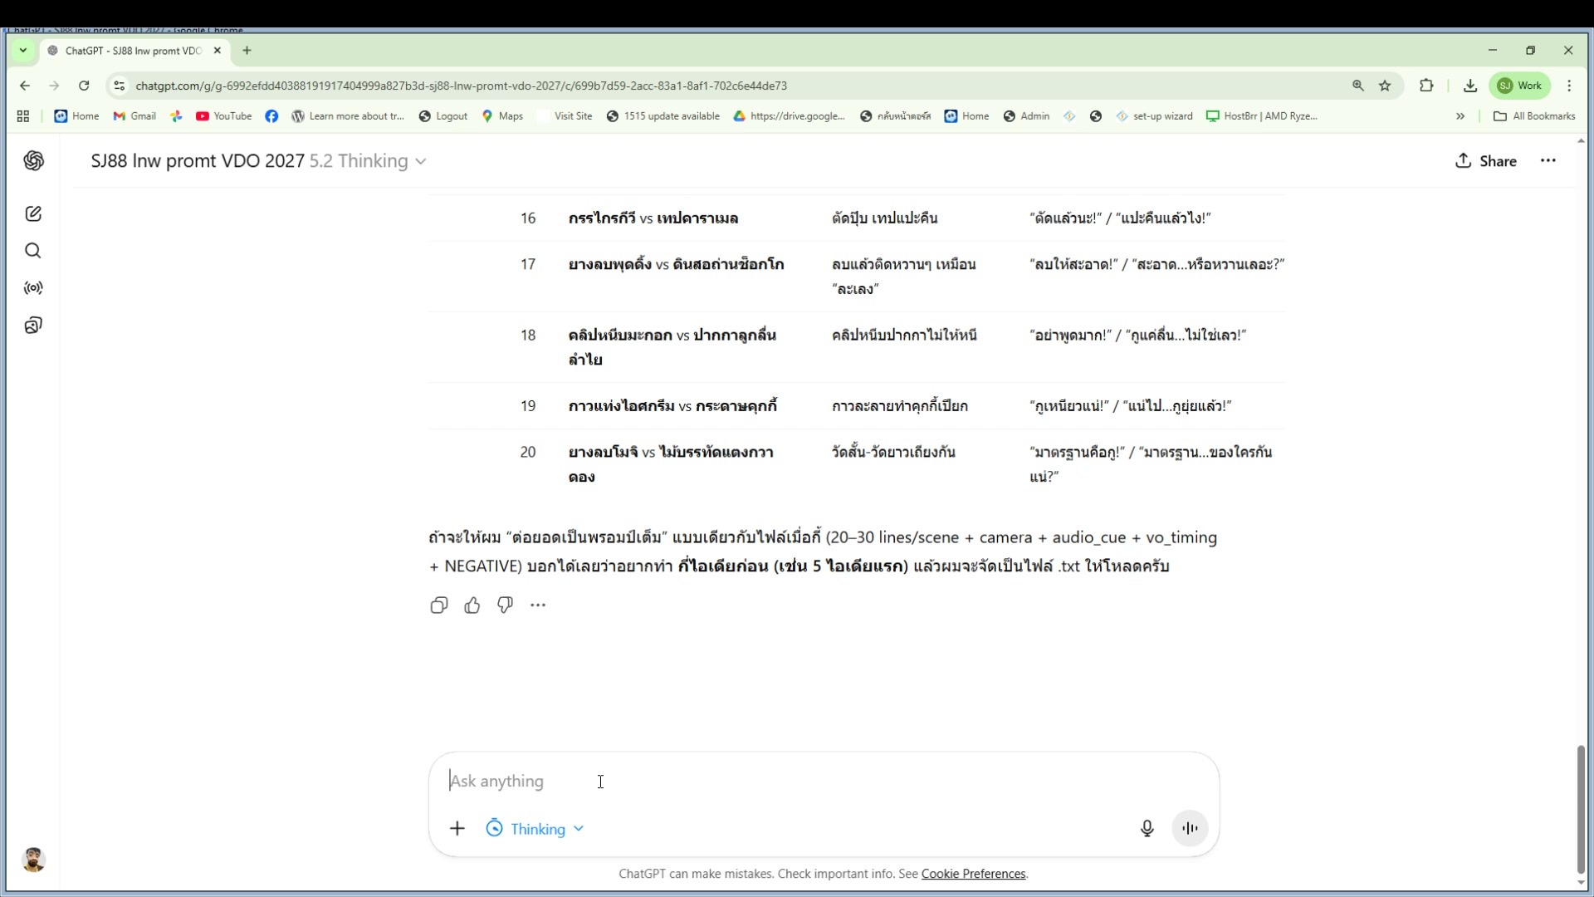Expand the 5.2 Thinking model dropdown

click(369, 161)
